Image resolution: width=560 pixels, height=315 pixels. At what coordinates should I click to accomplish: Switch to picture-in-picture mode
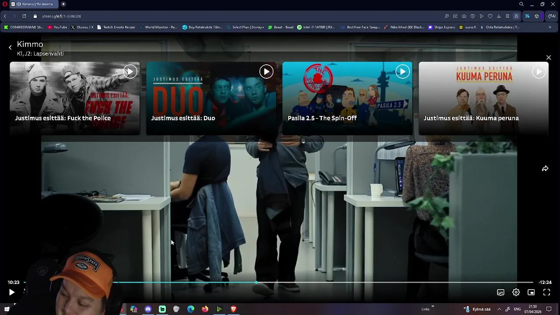tap(531, 292)
